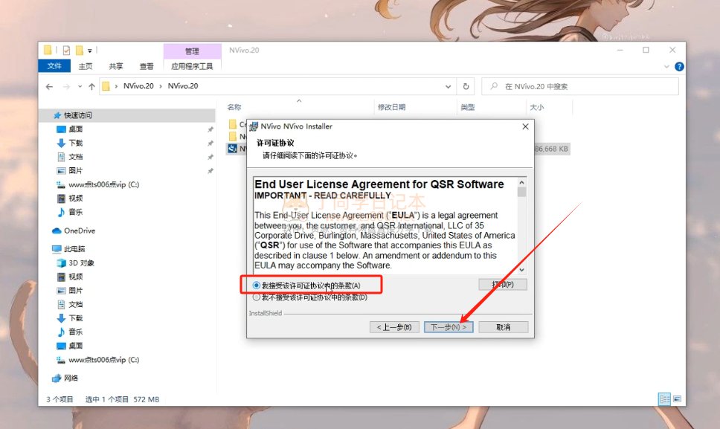Refresh the current folder
720x429 pixels.
click(x=466, y=86)
